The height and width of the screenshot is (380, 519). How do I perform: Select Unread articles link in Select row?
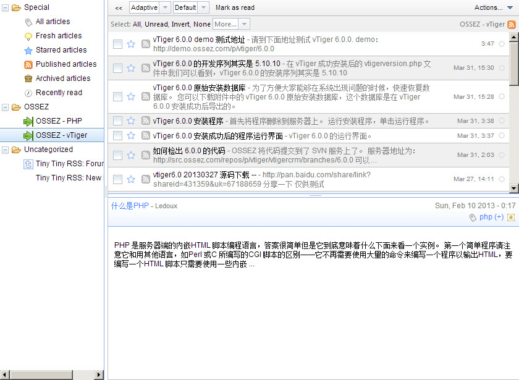tap(156, 25)
